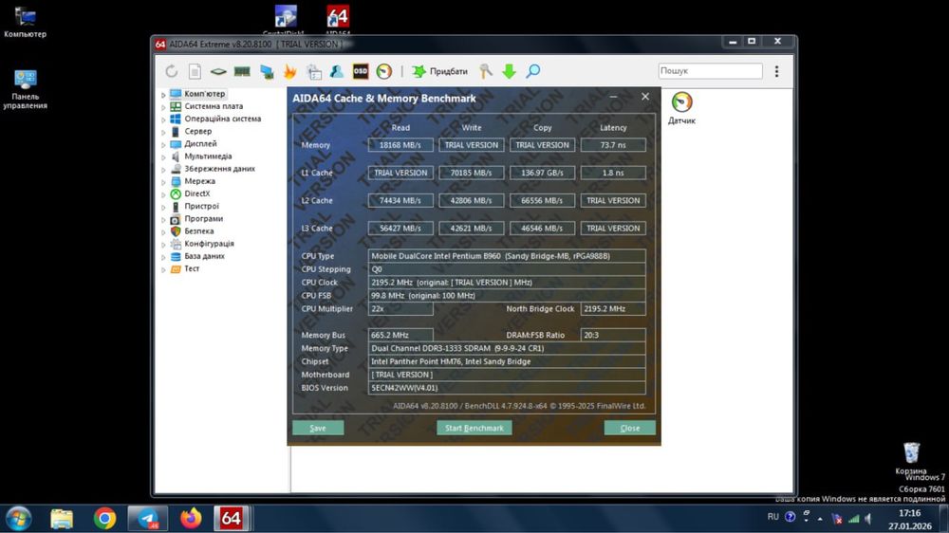This screenshot has height=533, width=949.
Task: Select Мережа in the tree
Action: point(199,181)
